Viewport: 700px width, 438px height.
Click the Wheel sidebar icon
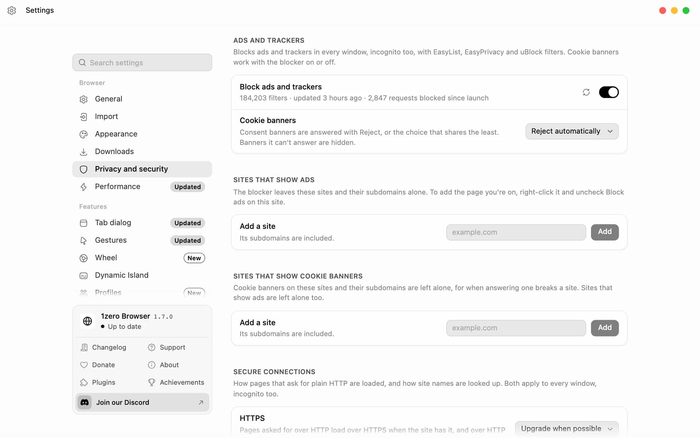(x=83, y=258)
